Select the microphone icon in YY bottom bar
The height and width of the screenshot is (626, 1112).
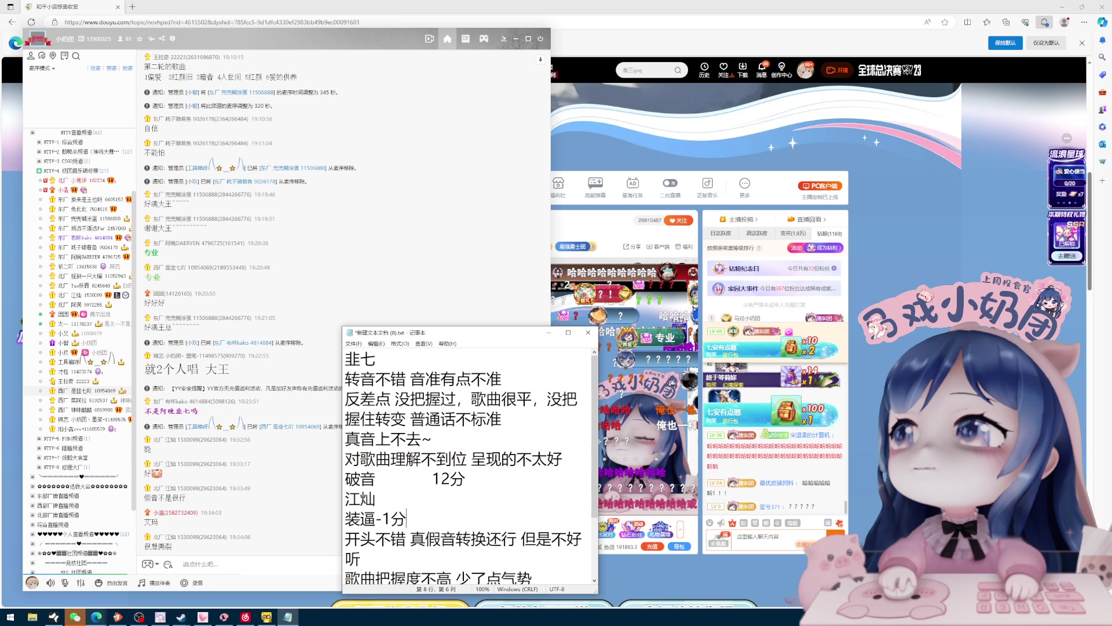pos(64,583)
